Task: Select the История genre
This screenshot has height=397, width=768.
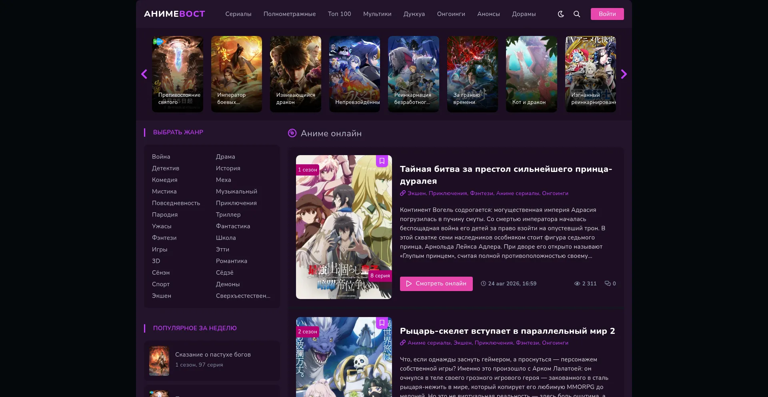Action: point(228,168)
